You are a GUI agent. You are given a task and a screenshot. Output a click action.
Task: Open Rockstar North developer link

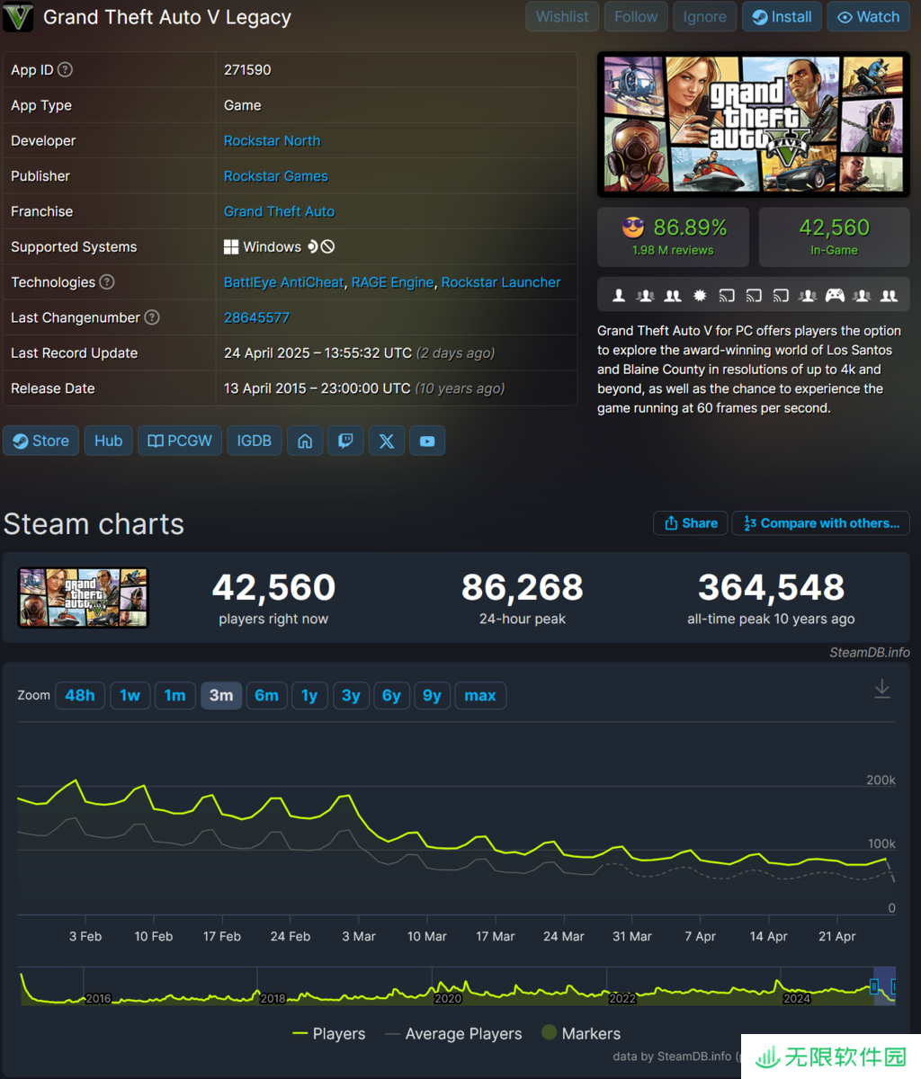click(x=272, y=140)
